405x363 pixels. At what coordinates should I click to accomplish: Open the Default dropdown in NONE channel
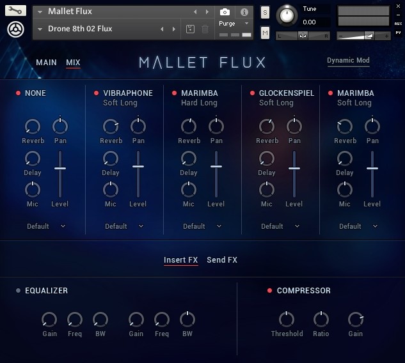point(46,226)
